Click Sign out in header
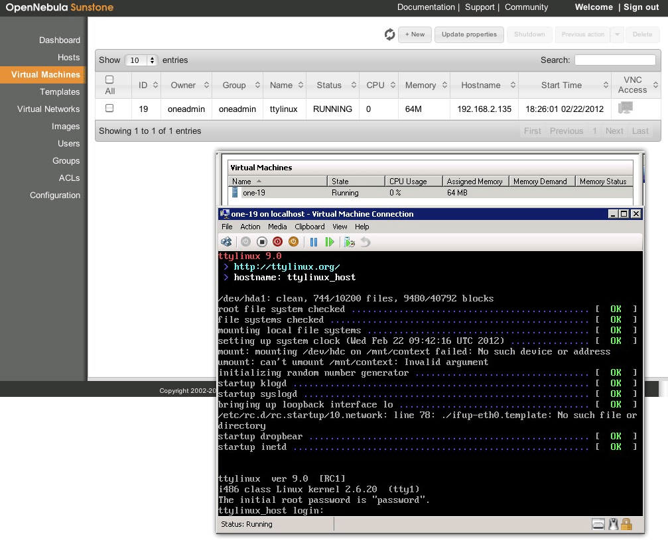The height and width of the screenshot is (540, 668). point(641,7)
